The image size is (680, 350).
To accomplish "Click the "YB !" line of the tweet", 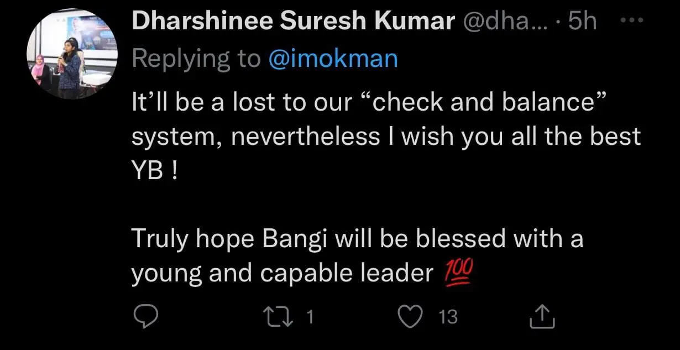I will 155,169.
